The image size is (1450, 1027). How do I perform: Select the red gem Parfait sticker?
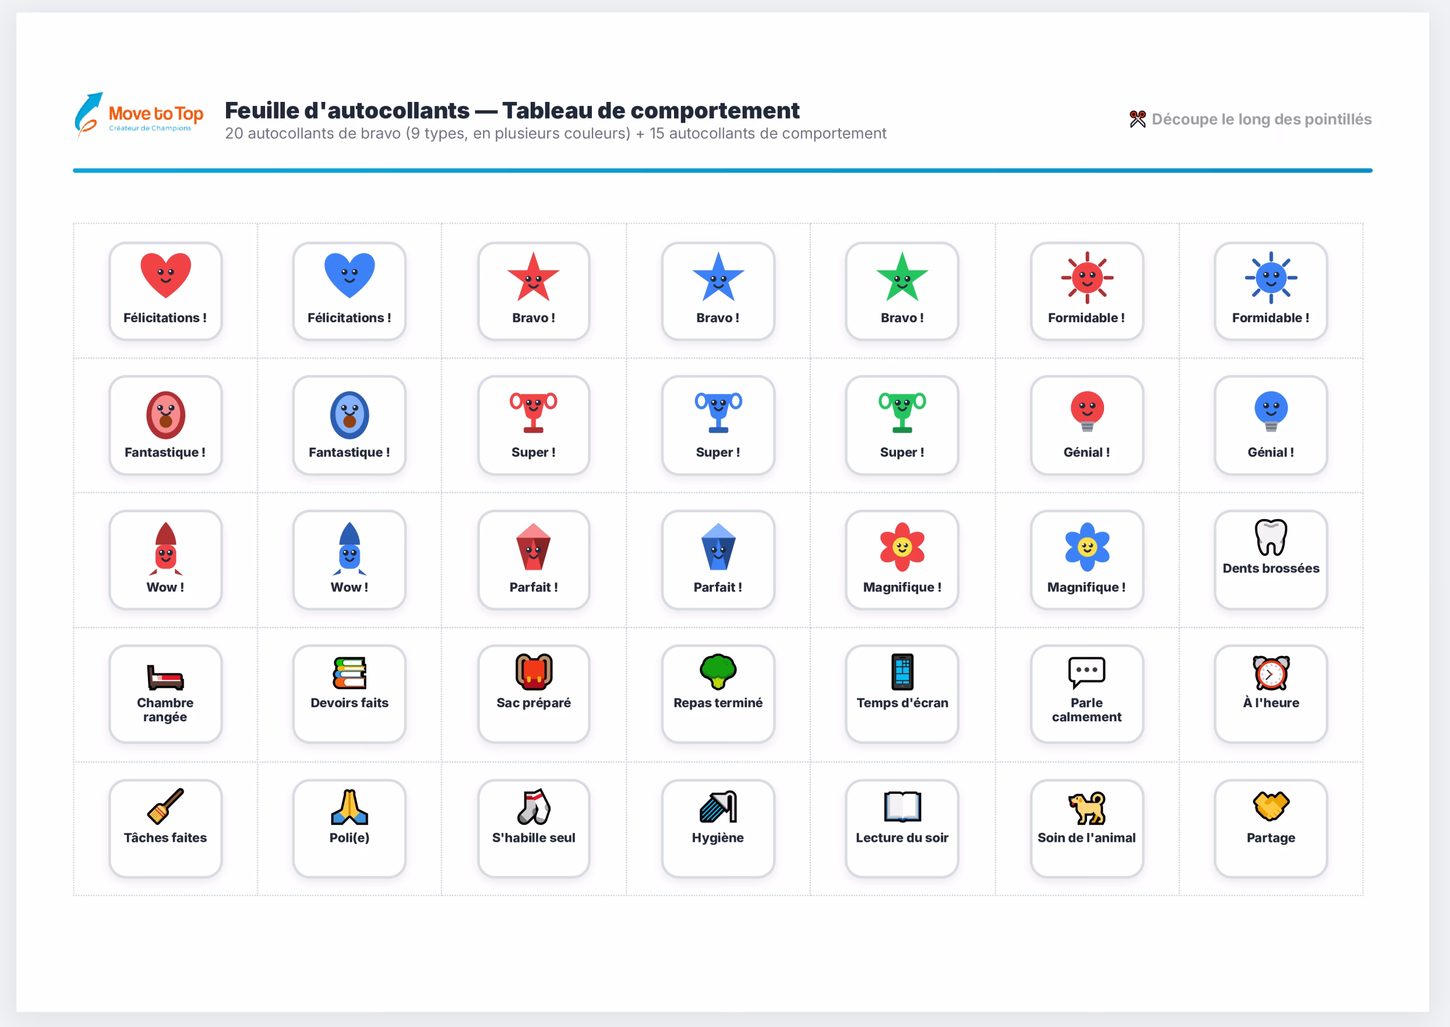point(534,560)
